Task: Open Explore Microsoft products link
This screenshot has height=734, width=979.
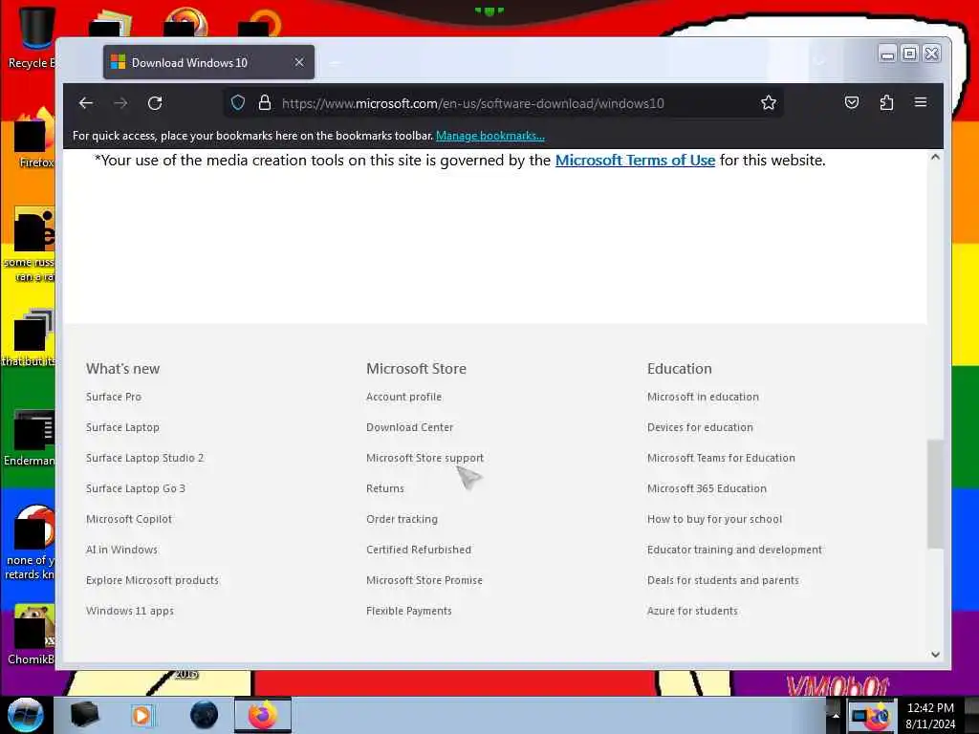Action: click(x=152, y=580)
